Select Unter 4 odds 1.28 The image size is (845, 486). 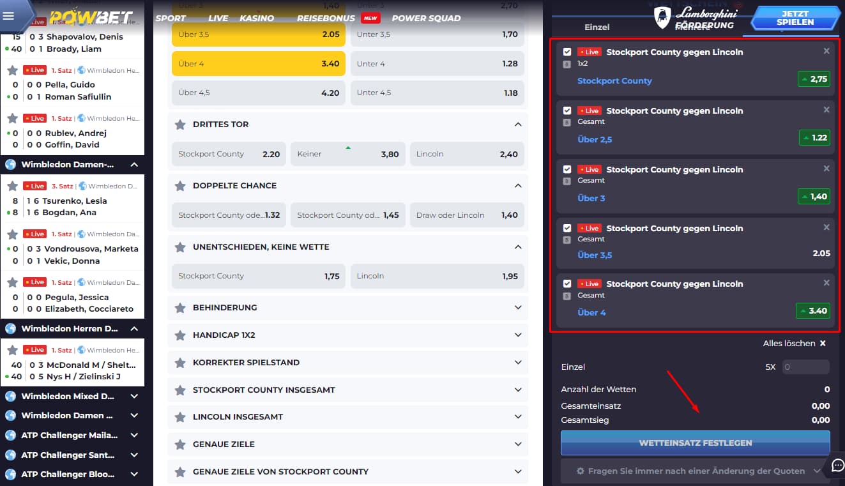coord(438,64)
